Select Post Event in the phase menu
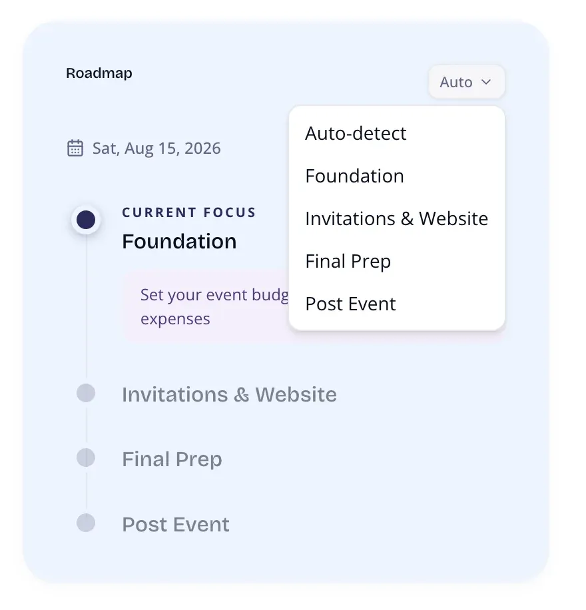Screen dimensions: 586x610 (350, 304)
